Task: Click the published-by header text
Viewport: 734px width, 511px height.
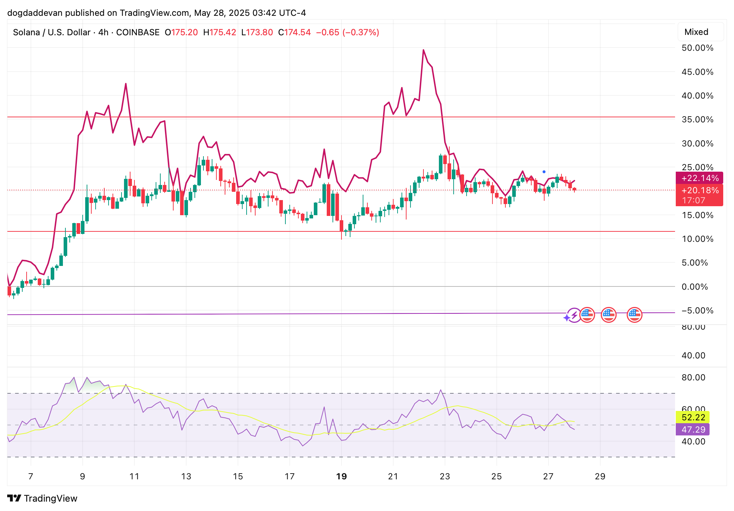Action: (157, 13)
